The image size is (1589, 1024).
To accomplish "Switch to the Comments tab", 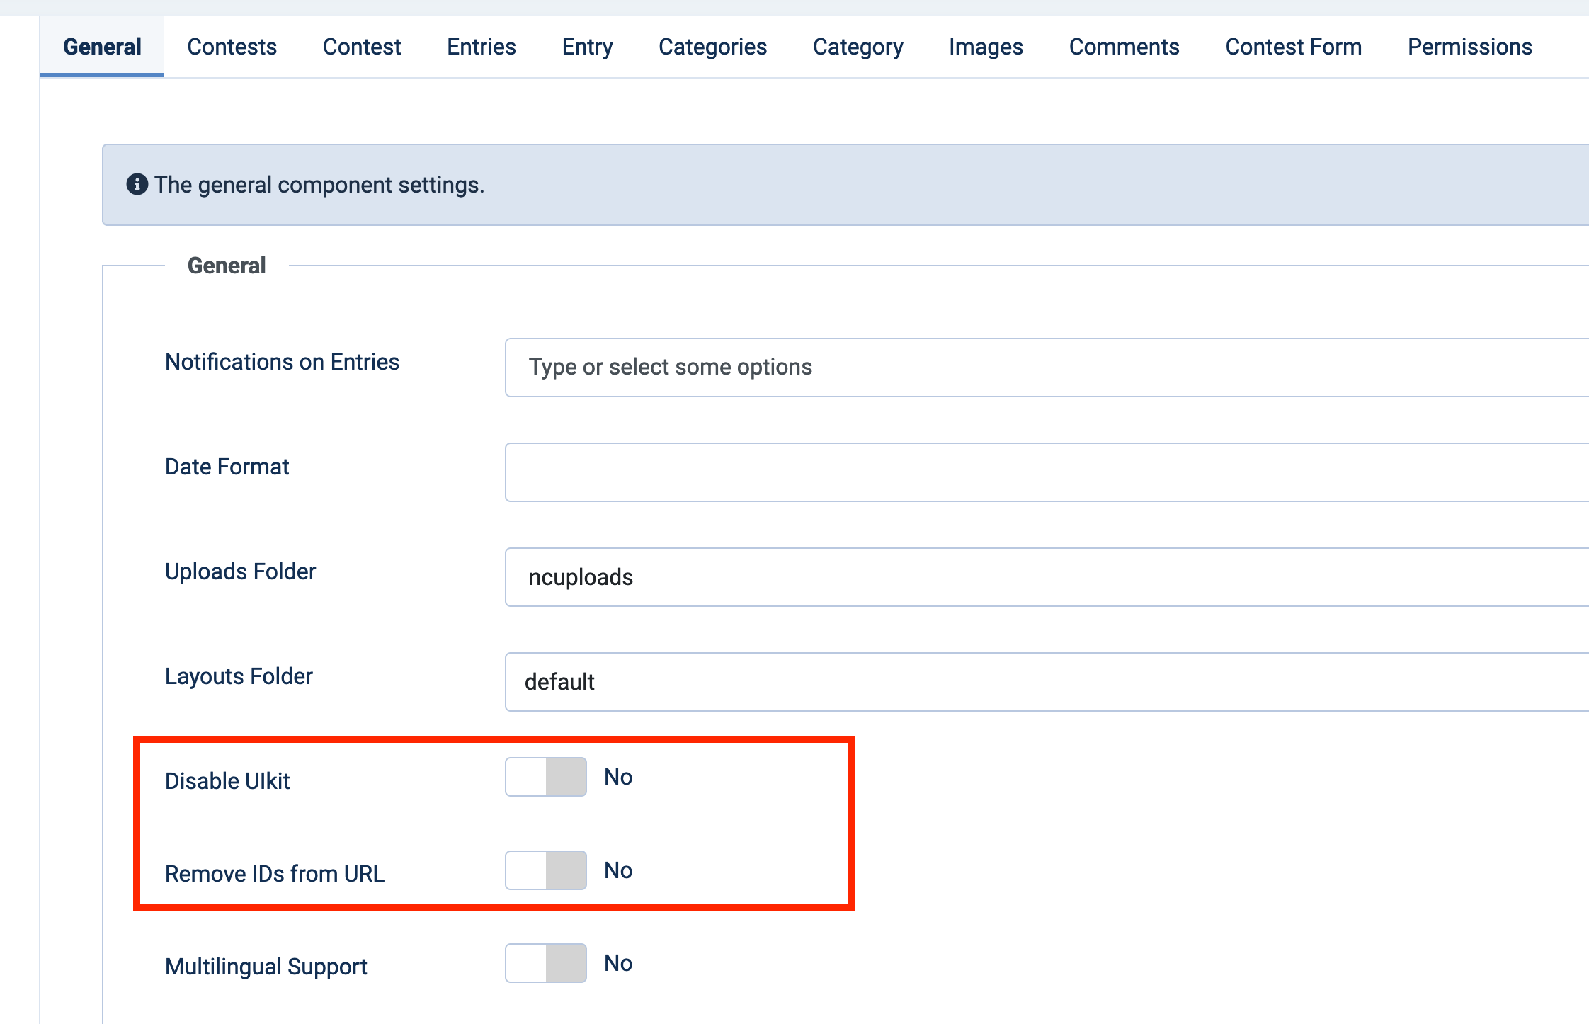I will tap(1124, 45).
